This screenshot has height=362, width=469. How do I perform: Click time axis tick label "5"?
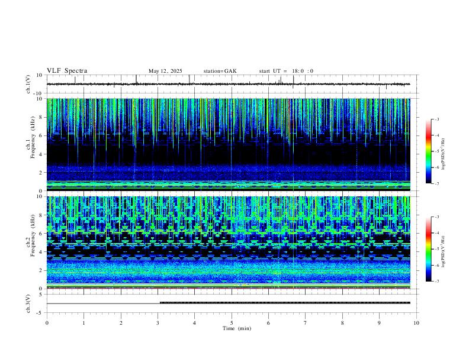[232, 323]
